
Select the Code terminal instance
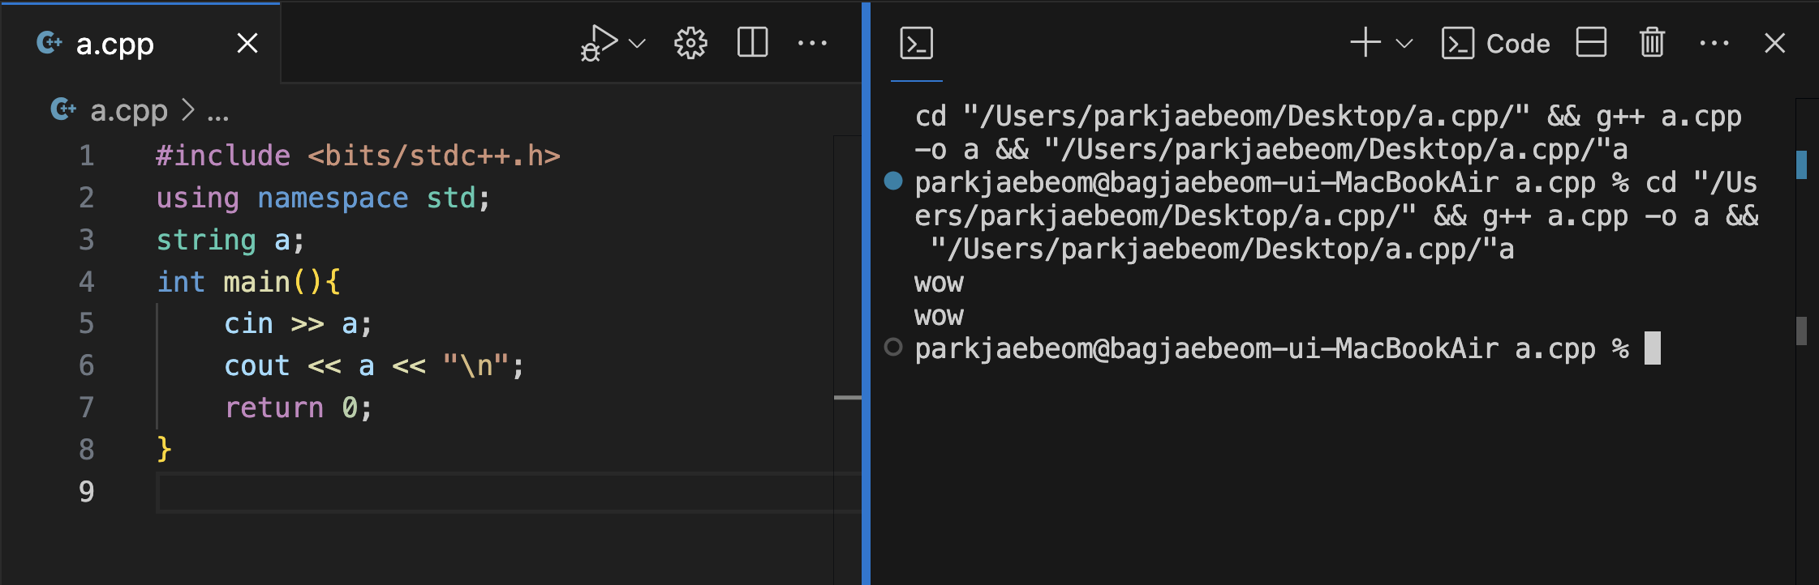pyautogui.click(x=1495, y=44)
